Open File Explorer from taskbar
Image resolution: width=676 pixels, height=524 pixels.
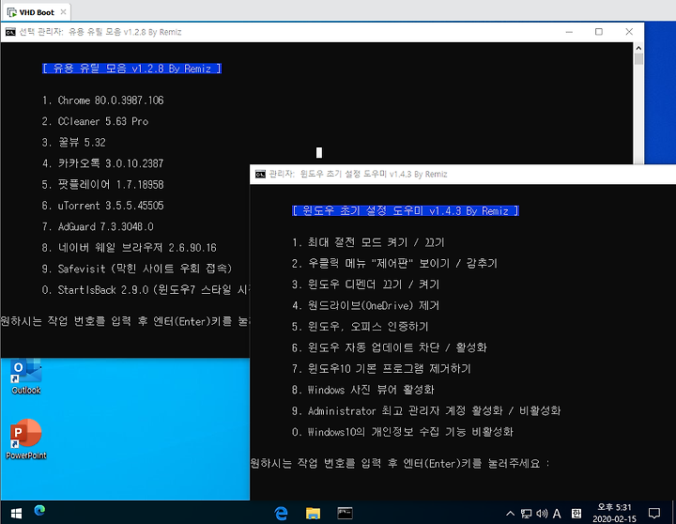coord(313,513)
